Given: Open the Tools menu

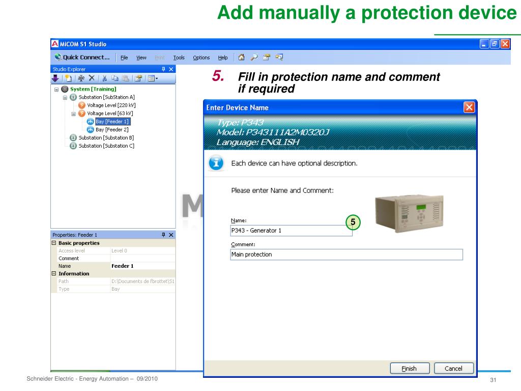Looking at the screenshot, I should pos(179,58).
